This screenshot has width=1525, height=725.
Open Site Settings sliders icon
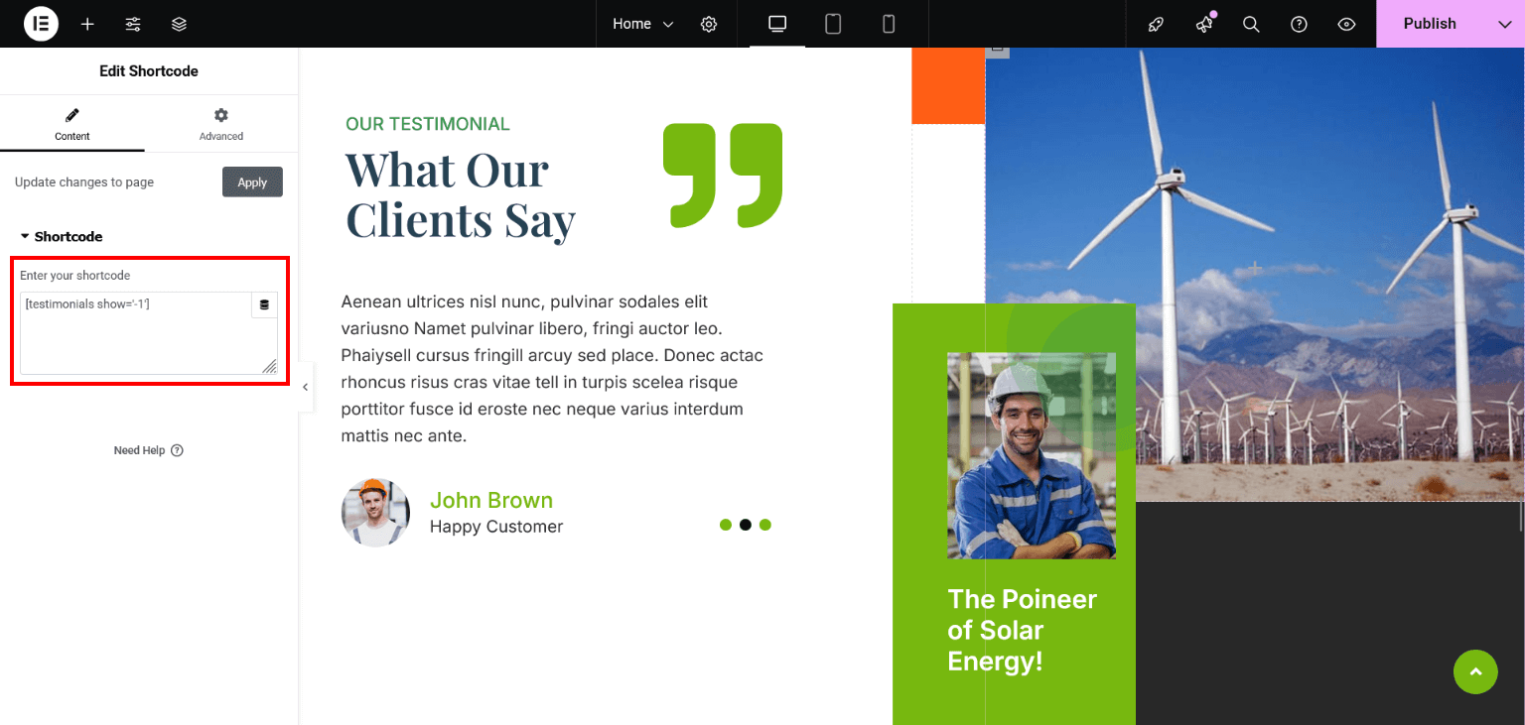[133, 24]
